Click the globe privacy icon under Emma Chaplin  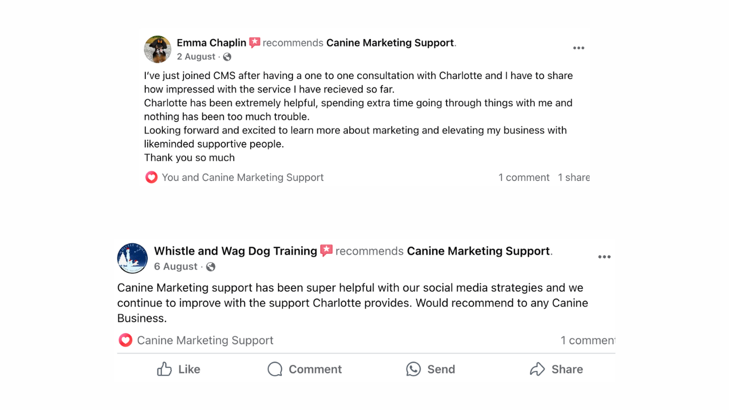(x=226, y=57)
